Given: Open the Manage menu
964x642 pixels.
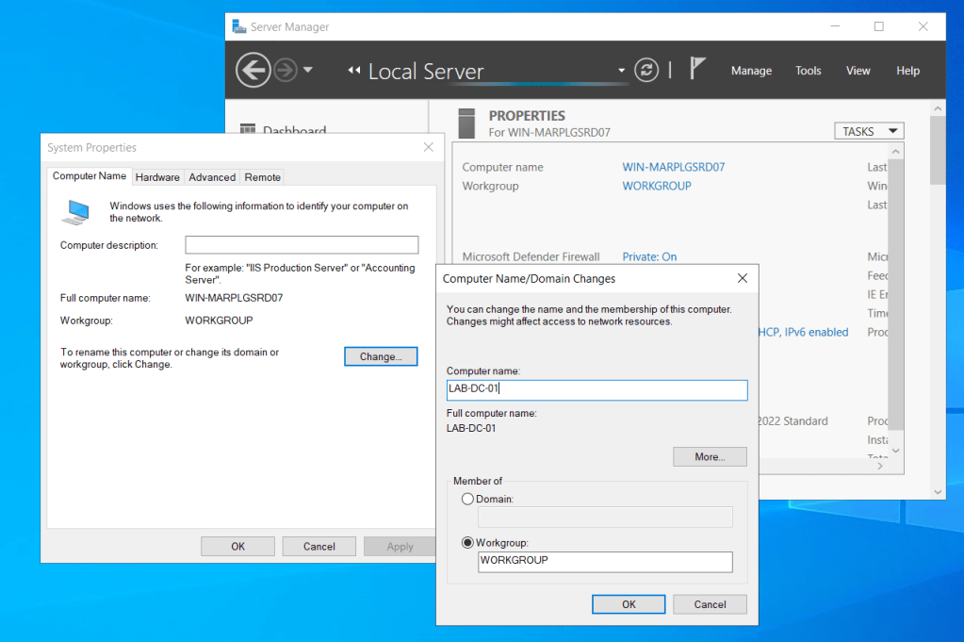Looking at the screenshot, I should click(751, 71).
